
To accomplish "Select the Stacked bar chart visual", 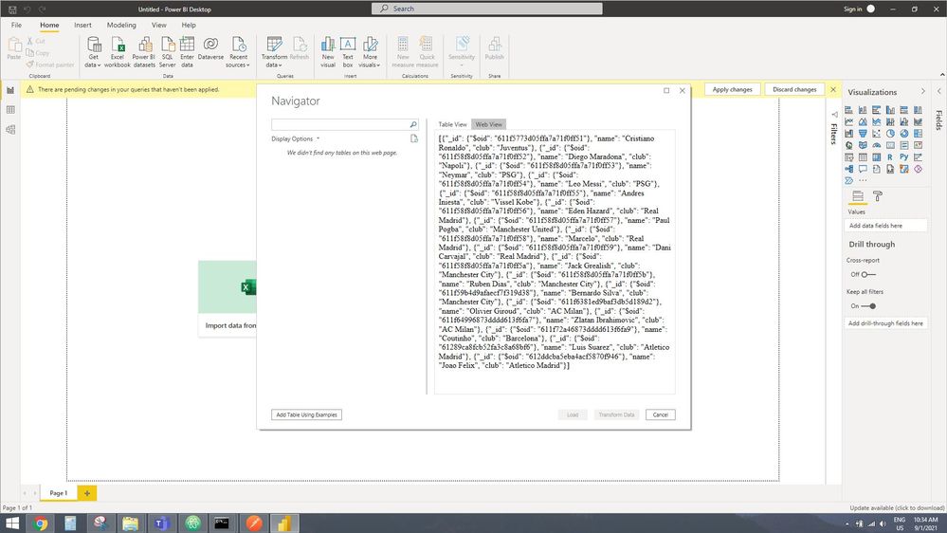I will [848, 110].
